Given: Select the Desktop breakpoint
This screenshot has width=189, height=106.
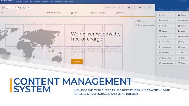Looking at the screenshot, I should pyautogui.click(x=120, y=13).
